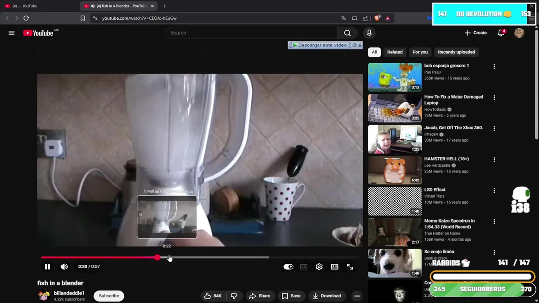Open LSD Effect video thumbnail
539x303 pixels.
click(x=395, y=201)
